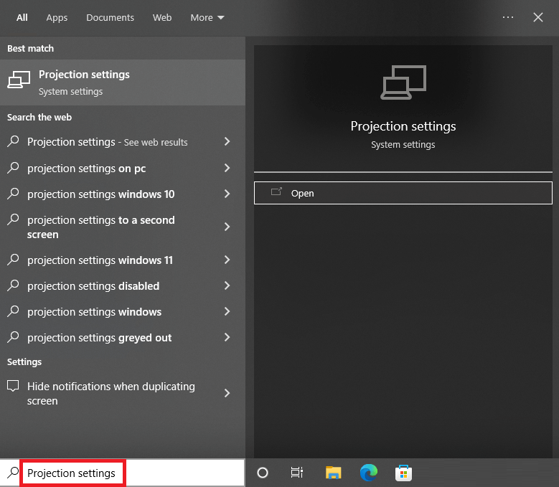Click the open-window icon in the Open row

[x=276, y=192]
